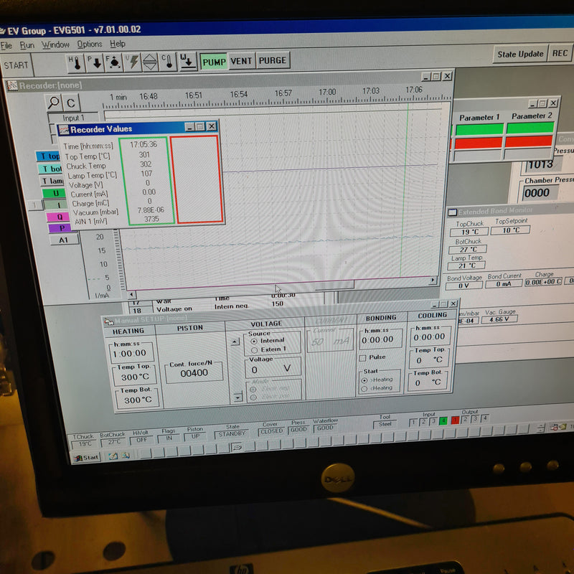Click the taskbar button with the icon
This screenshot has width=574, height=574.
tap(237, 447)
